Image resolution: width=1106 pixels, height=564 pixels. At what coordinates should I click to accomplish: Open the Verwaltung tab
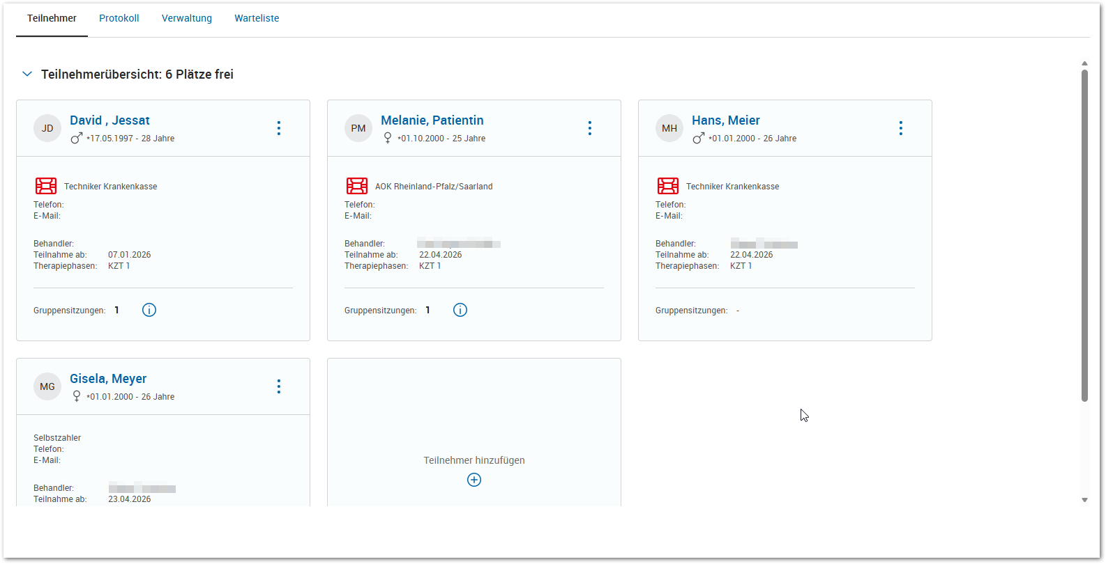click(187, 18)
